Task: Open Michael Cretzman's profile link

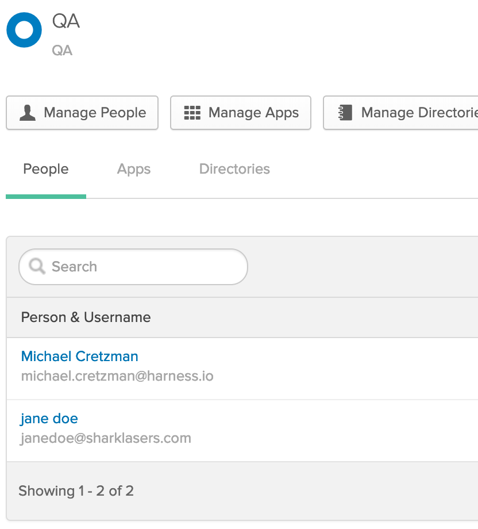Action: [x=79, y=356]
